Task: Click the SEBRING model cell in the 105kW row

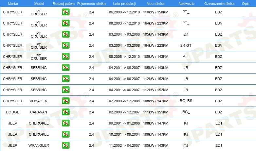Action: point(39,68)
